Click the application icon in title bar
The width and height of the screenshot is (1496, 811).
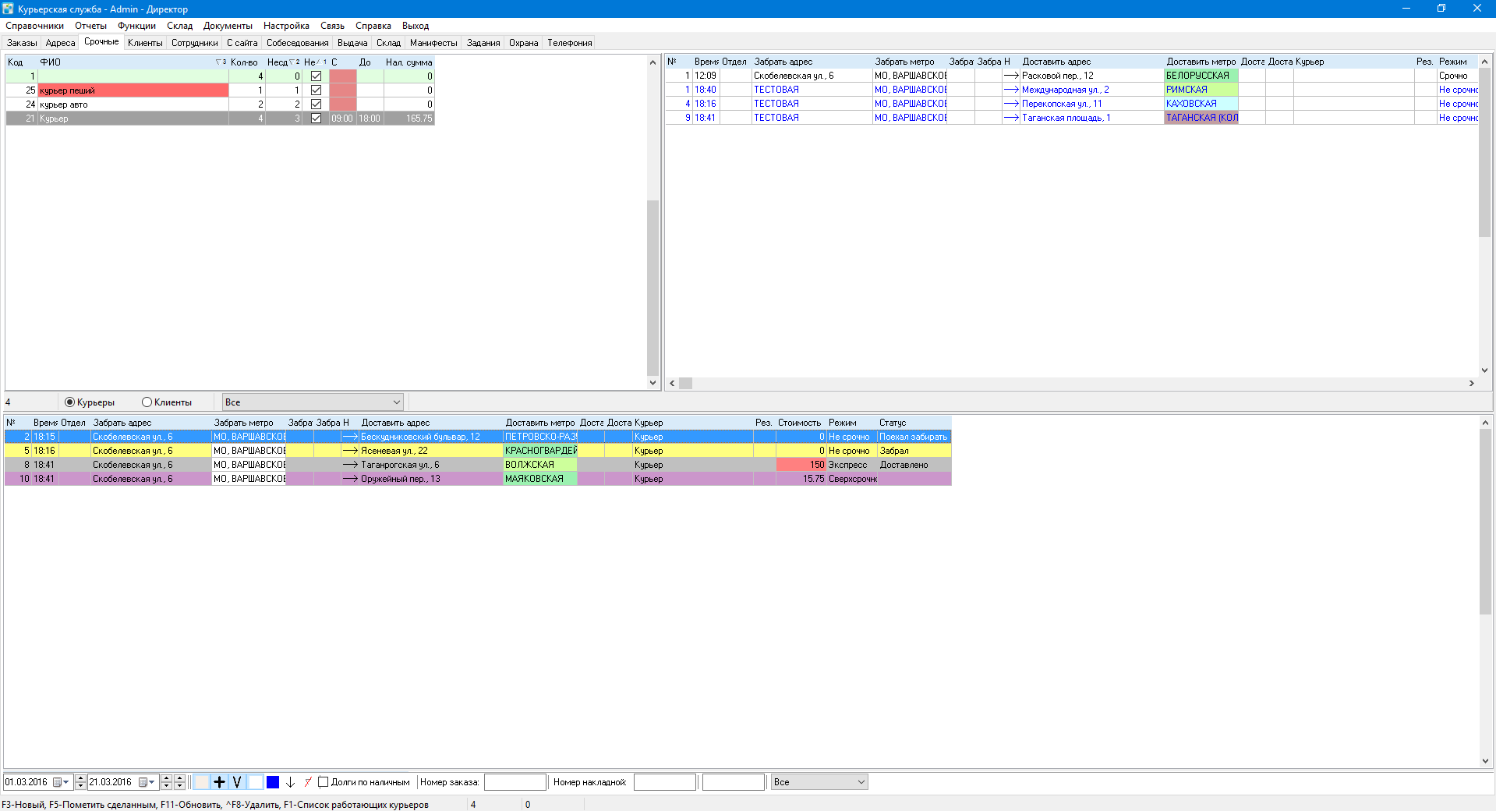click(8, 9)
